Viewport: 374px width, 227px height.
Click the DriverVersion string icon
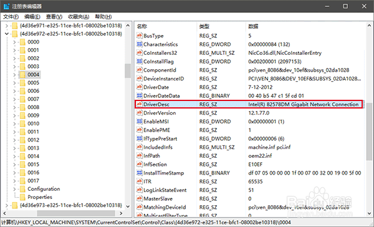(139, 113)
